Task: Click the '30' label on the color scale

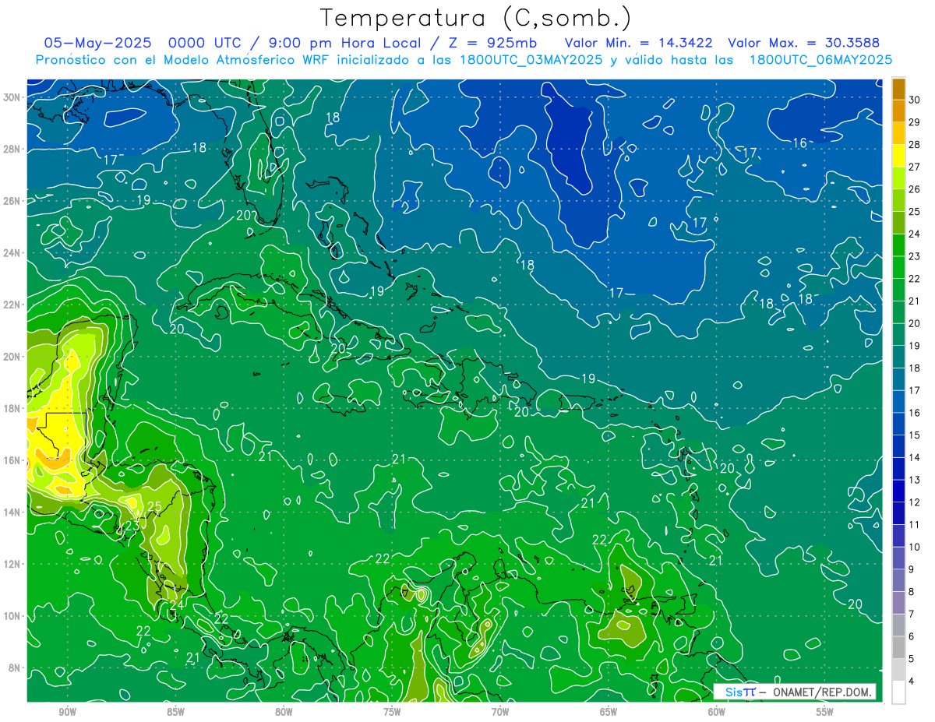Action: (914, 100)
